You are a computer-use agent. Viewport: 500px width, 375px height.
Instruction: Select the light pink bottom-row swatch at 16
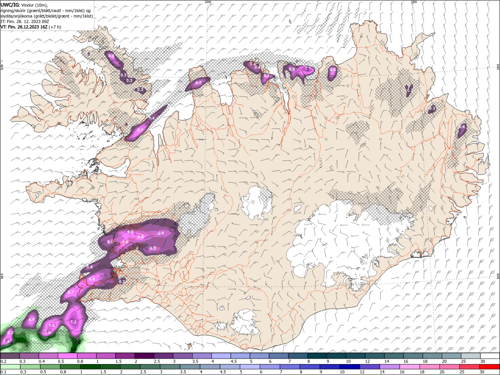click(409, 367)
